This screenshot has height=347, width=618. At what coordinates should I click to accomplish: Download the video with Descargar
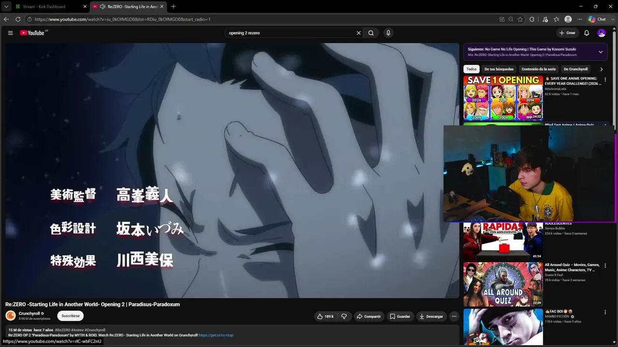pyautogui.click(x=431, y=316)
